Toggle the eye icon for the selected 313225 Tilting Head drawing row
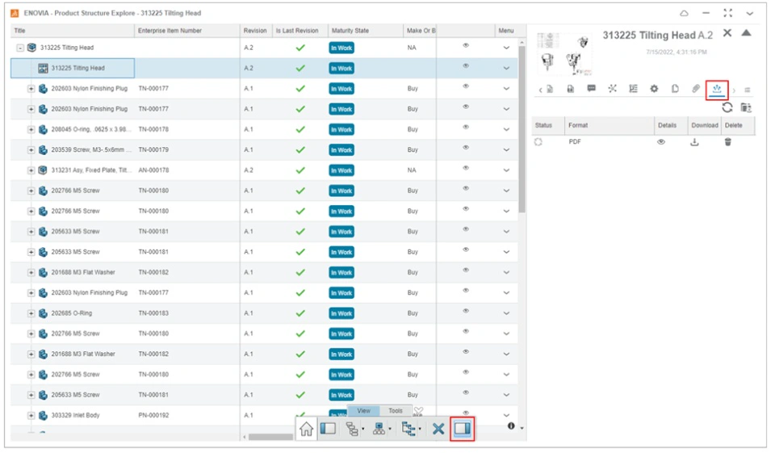 pyautogui.click(x=466, y=65)
